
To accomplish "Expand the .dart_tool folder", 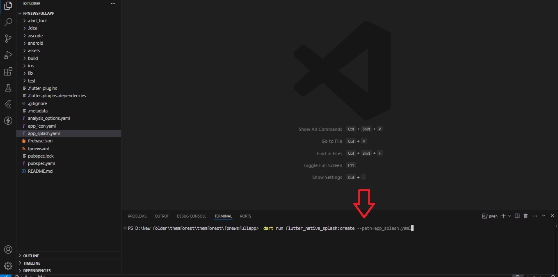I will click(69, 21).
